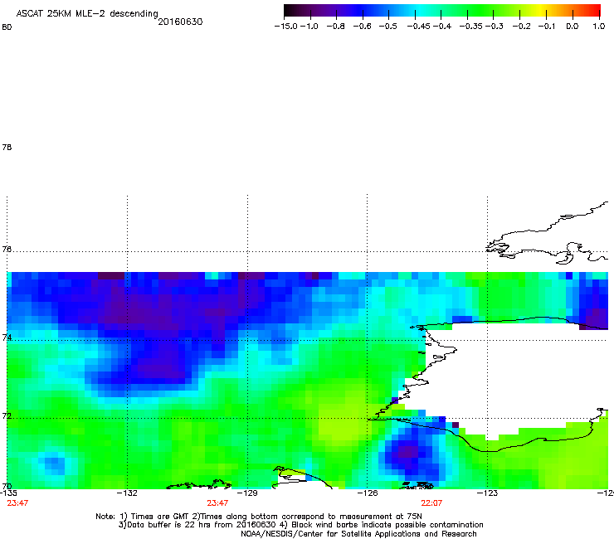Click the colorbar label -15.0
Image resolution: width=614 pixels, height=539 pixels.
[286, 27]
